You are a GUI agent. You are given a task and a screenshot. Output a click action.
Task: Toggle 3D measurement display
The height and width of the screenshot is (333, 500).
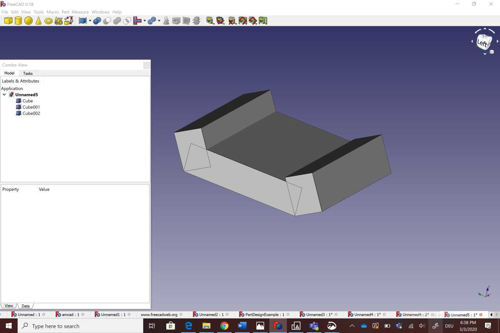coord(253,21)
